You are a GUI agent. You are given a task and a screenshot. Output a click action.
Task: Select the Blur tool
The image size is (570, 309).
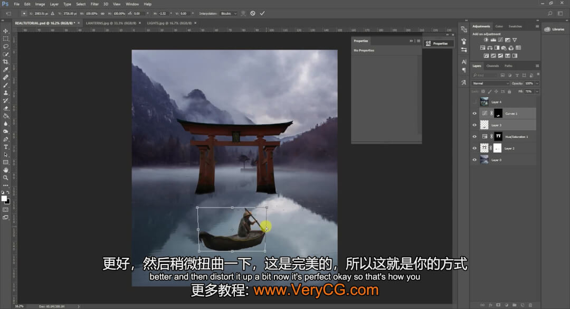click(x=5, y=124)
